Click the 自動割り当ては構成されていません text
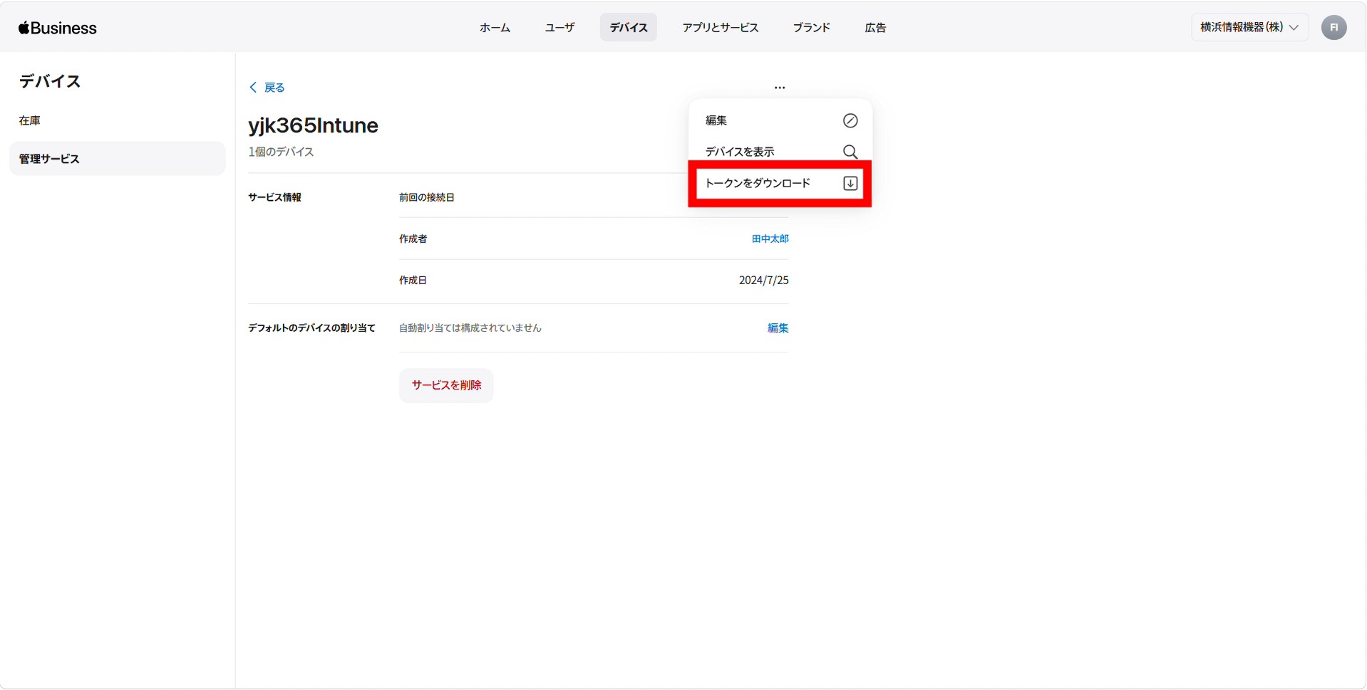 tap(470, 328)
